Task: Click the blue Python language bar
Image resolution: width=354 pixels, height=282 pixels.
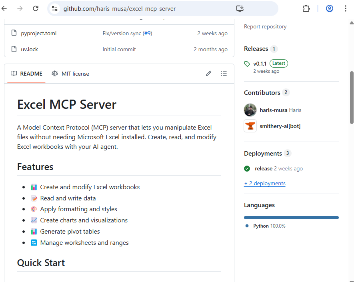Action: coord(291,218)
